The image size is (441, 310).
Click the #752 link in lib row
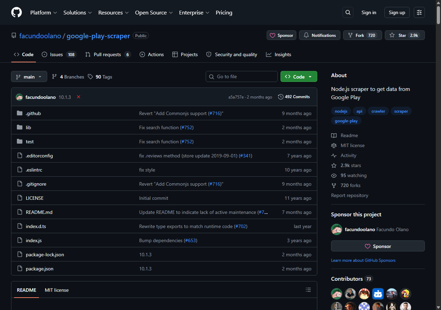click(187, 127)
